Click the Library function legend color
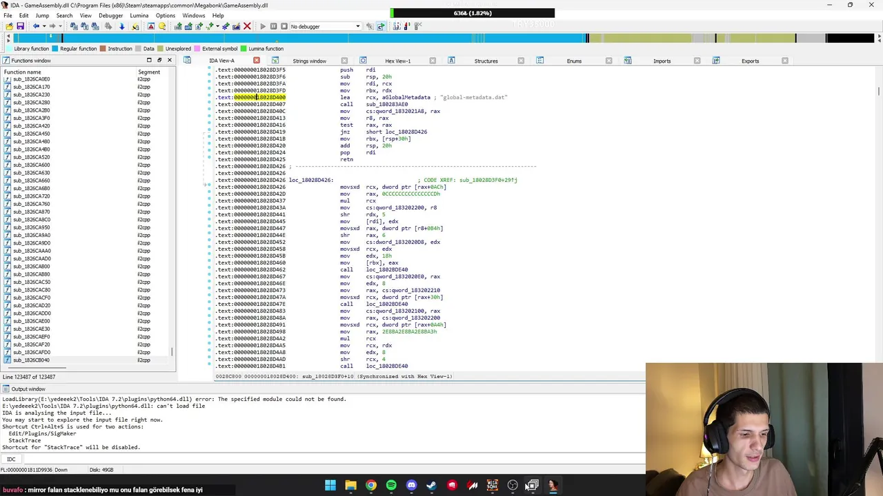883x496 pixels. [x=8, y=49]
